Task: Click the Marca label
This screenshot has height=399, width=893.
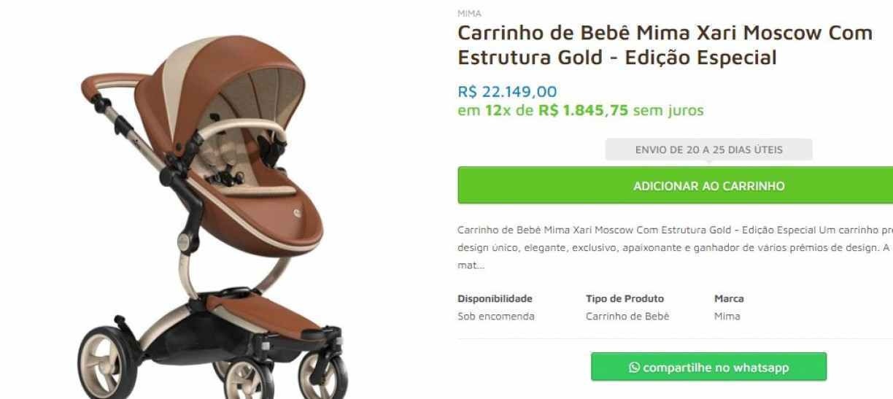Action: [x=727, y=298]
